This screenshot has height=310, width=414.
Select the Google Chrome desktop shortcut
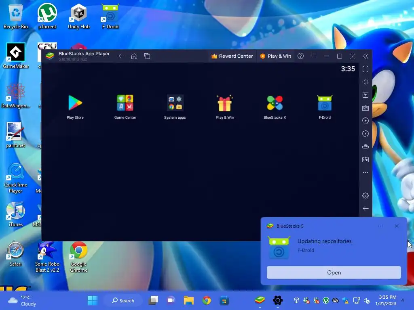(x=79, y=257)
